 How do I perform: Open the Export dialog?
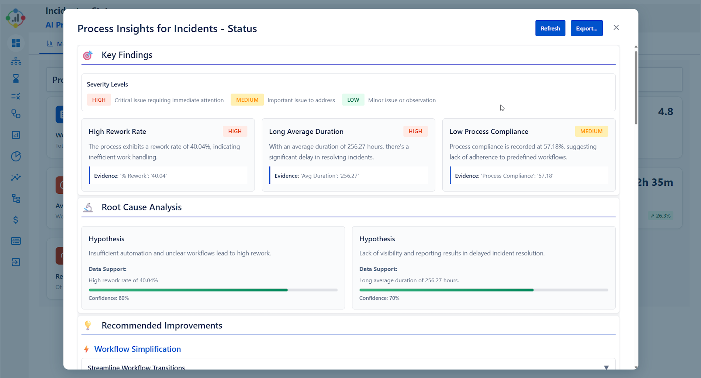pos(586,28)
